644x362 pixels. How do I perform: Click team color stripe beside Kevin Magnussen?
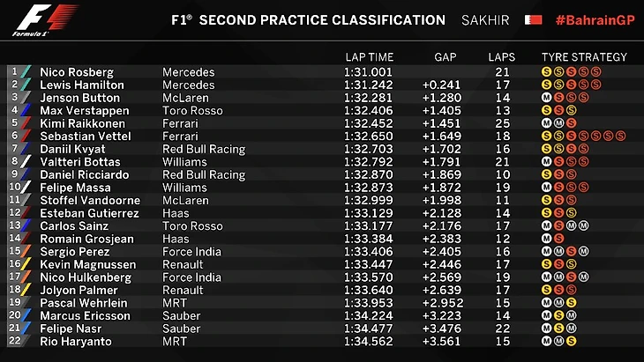[x=25, y=264]
